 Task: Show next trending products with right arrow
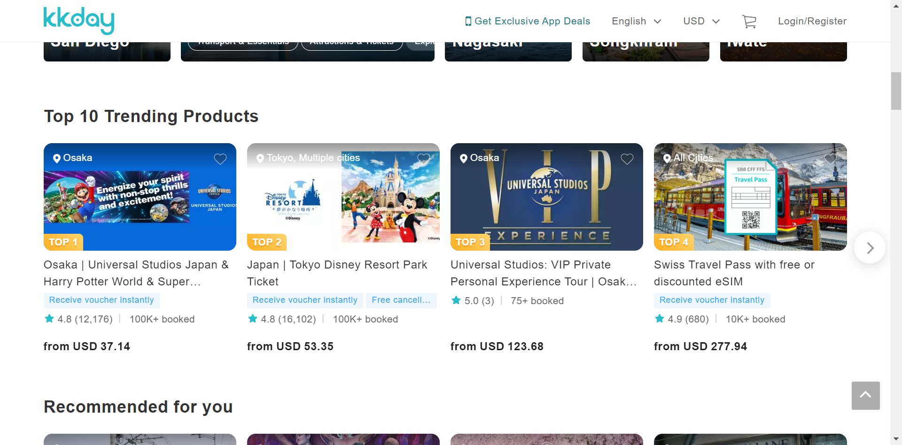click(x=870, y=248)
